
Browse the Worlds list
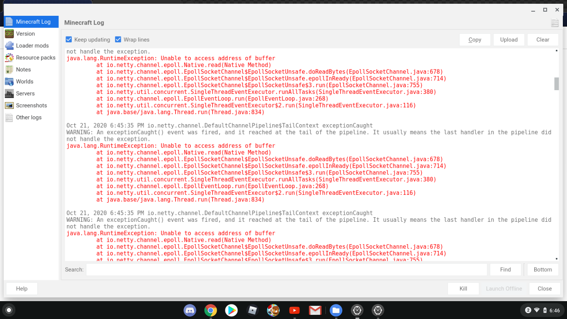tap(24, 81)
